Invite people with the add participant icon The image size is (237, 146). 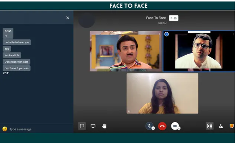click(221, 126)
